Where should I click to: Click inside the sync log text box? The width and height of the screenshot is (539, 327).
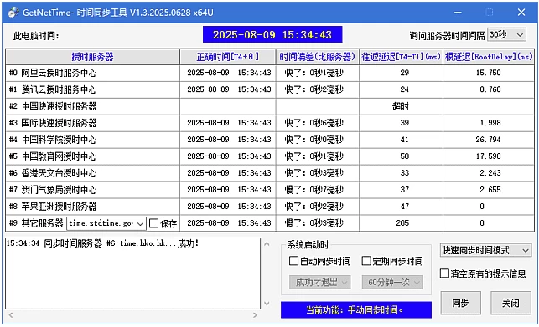click(x=132, y=273)
